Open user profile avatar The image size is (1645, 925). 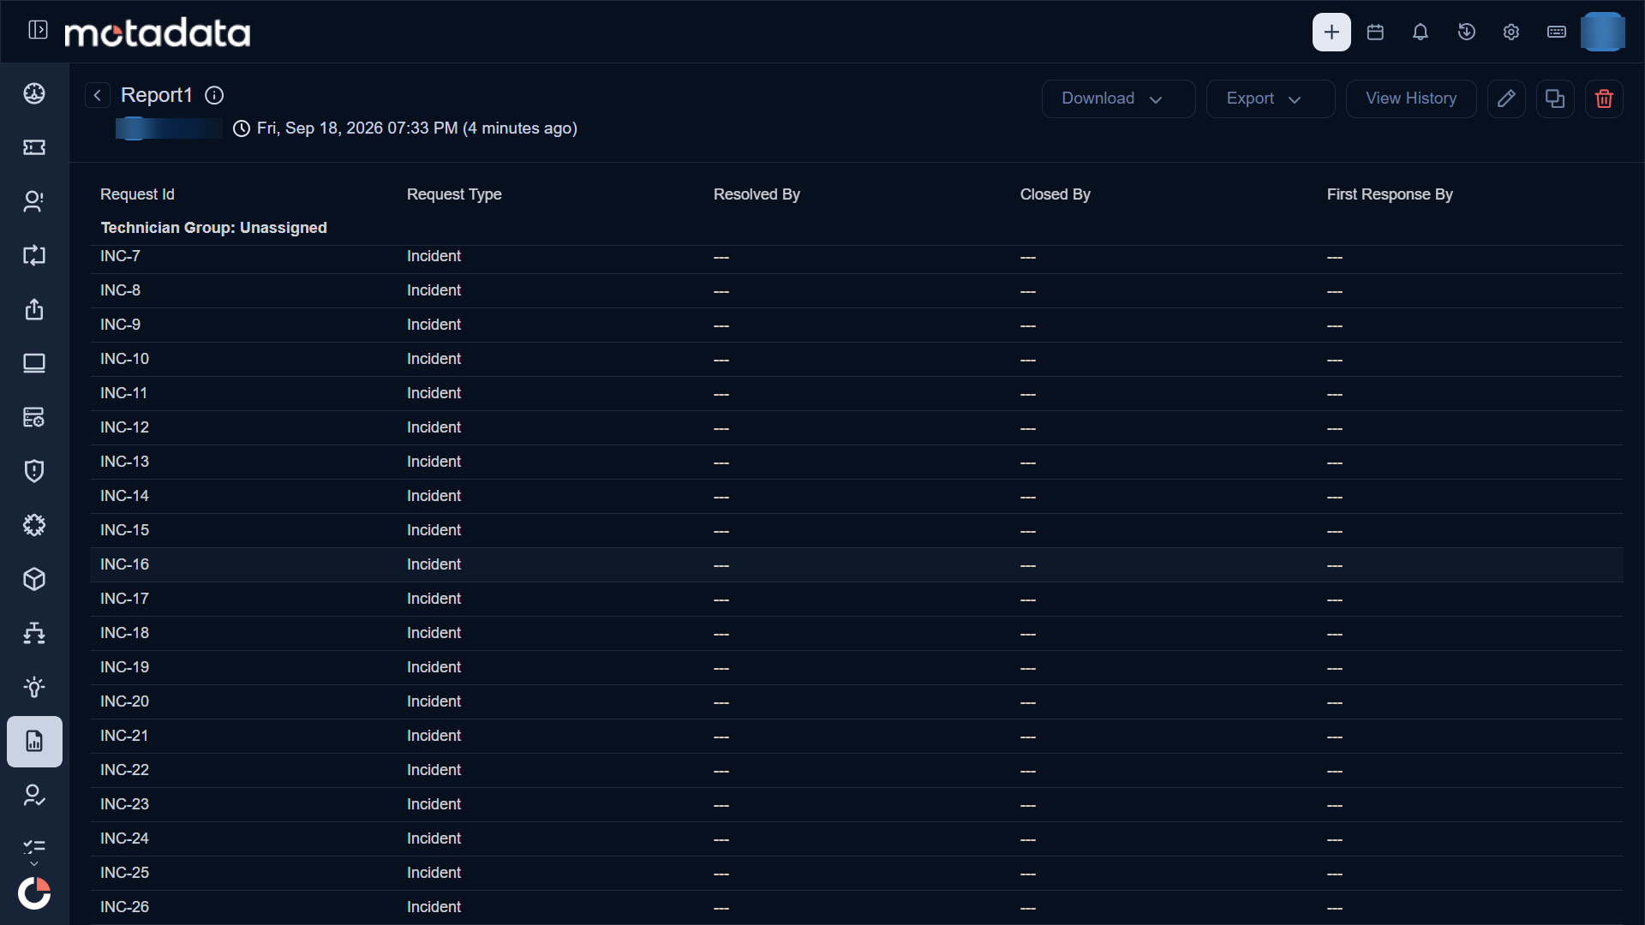point(1602,32)
